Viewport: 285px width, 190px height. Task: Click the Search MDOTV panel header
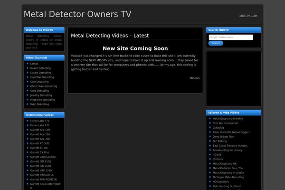234,30
